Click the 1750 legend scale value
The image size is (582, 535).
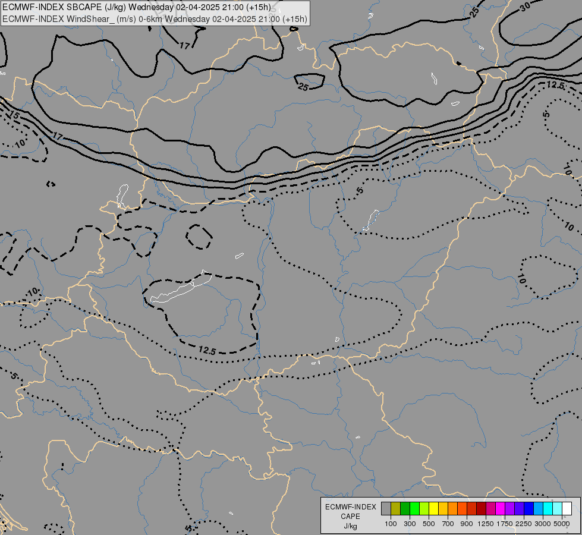click(x=505, y=524)
